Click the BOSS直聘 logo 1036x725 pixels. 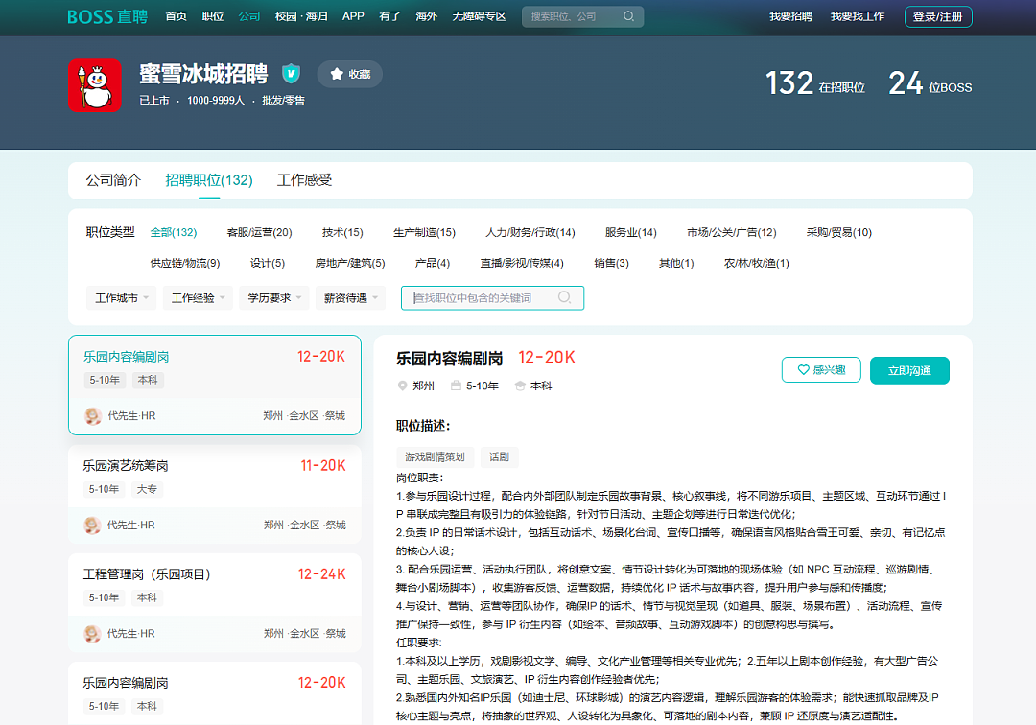click(x=107, y=16)
